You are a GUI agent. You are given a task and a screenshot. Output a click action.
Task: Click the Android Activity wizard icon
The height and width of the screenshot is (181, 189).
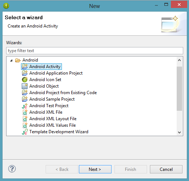coord(25,67)
